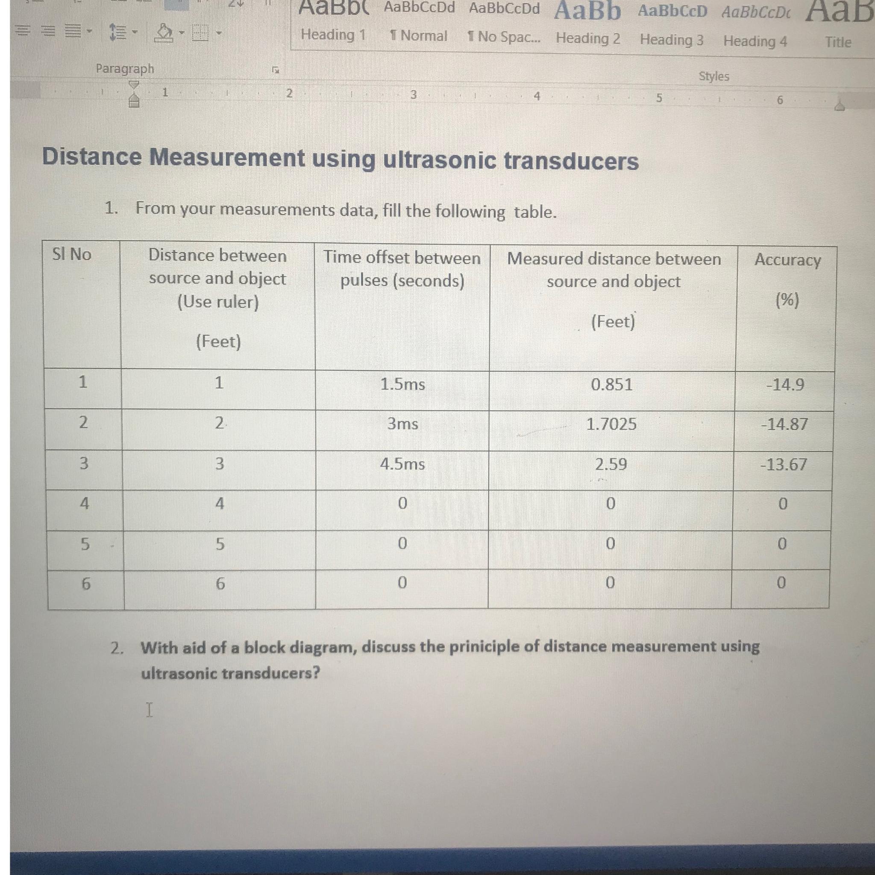This screenshot has width=875, height=875.
Task: Expand the borders dropdown arrow
Action: [219, 33]
